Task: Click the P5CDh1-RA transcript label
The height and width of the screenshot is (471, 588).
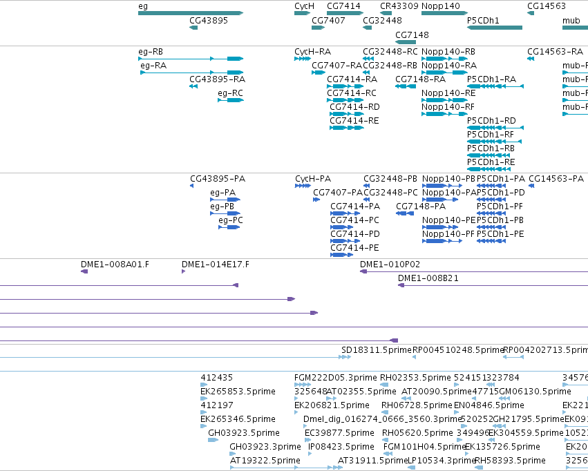Action: pos(492,79)
